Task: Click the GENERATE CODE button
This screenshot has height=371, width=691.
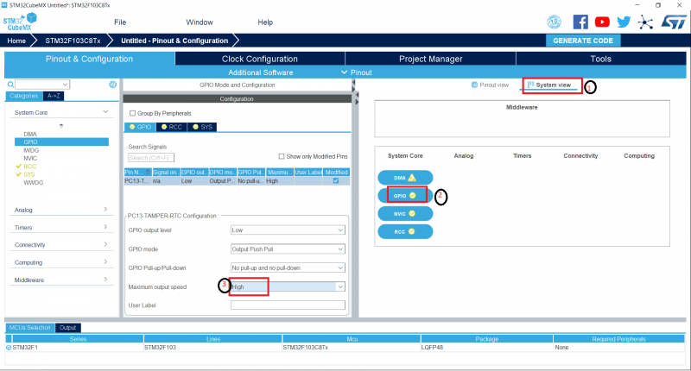Action: click(583, 41)
